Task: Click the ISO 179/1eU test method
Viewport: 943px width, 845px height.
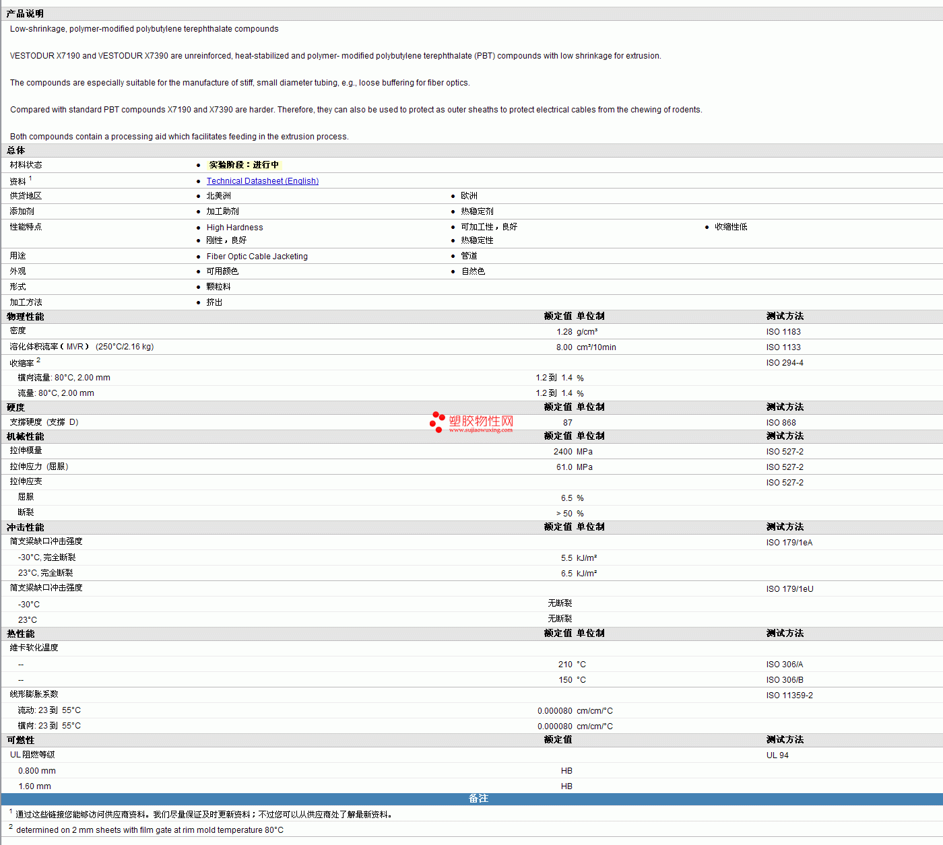Action: (790, 589)
